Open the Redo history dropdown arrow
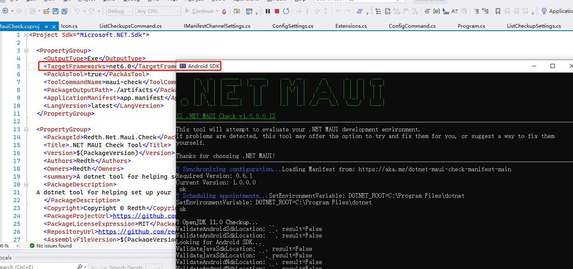Screen dimensions: 573x269 99,11
